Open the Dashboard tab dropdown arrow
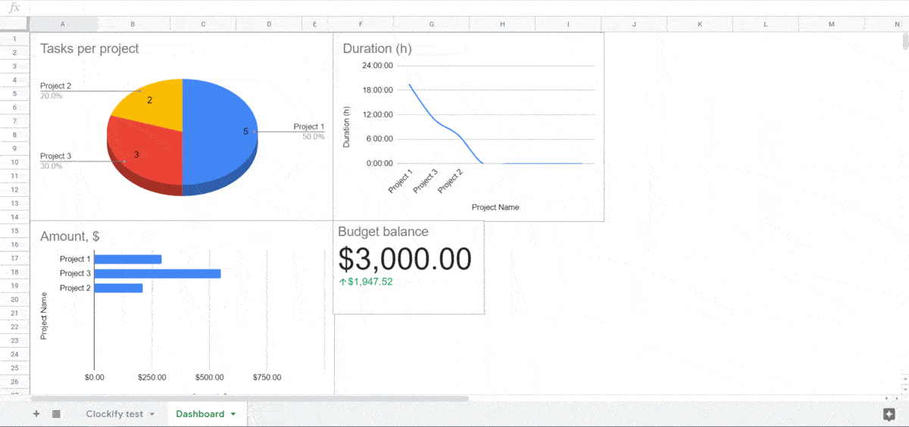The width and height of the screenshot is (909, 427). (x=233, y=414)
